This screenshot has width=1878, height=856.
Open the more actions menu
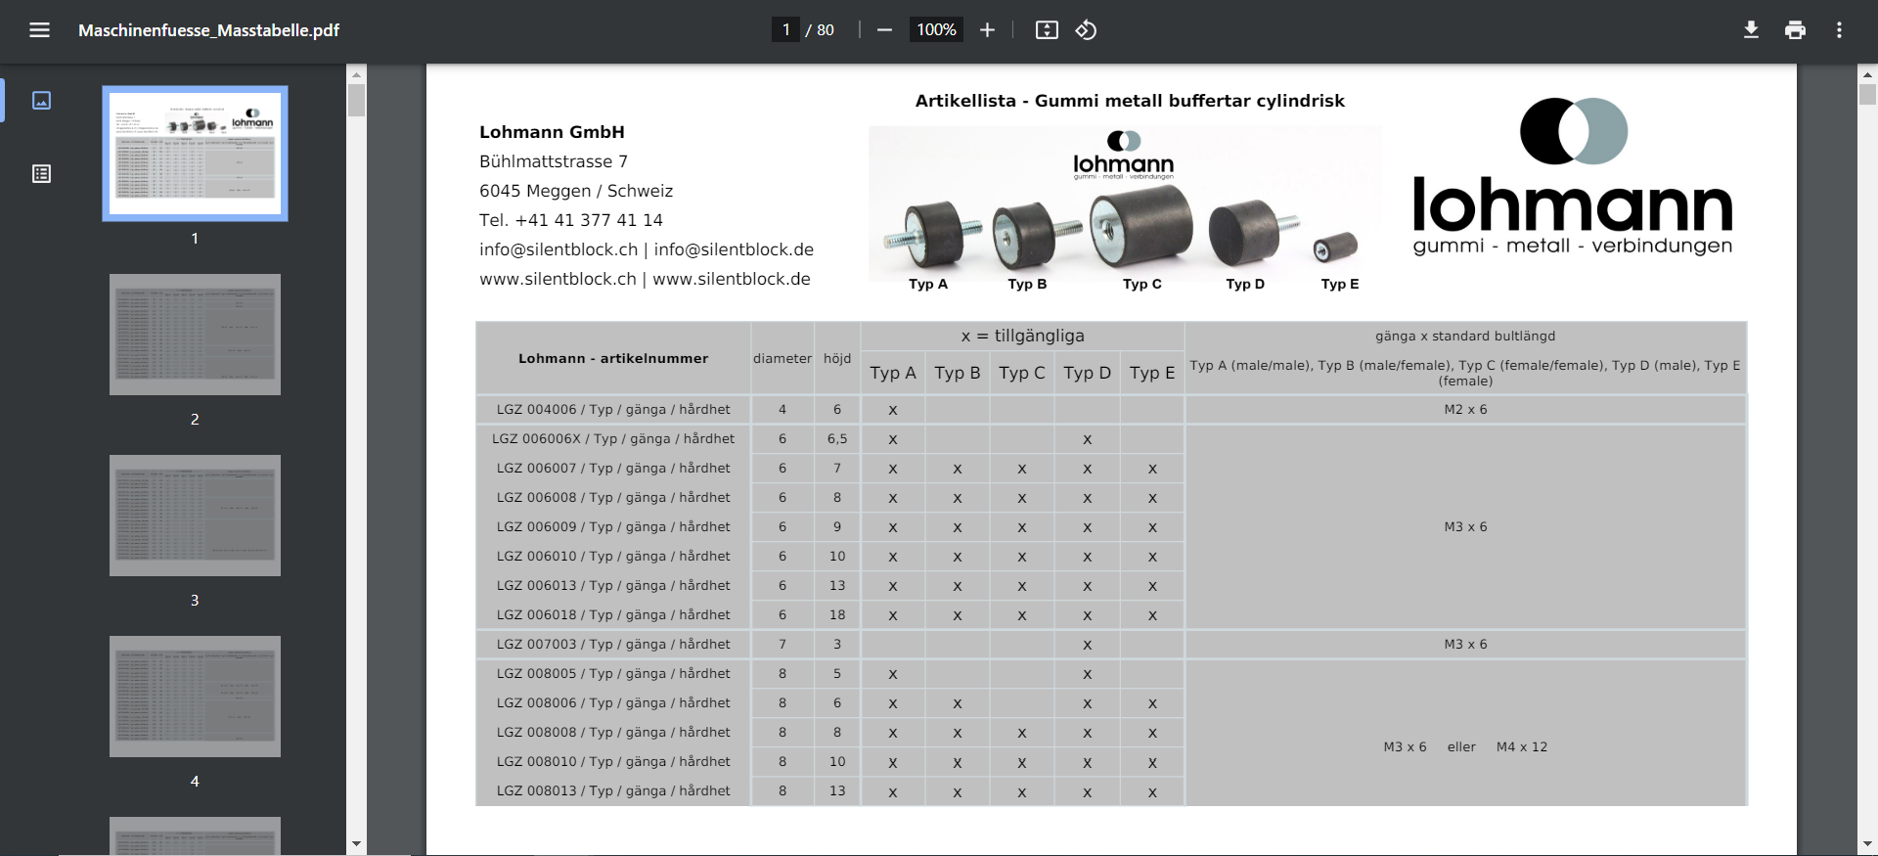(x=1839, y=30)
